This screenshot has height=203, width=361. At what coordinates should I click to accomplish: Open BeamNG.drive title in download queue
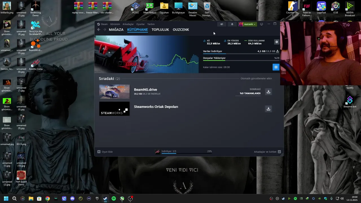tap(146, 90)
